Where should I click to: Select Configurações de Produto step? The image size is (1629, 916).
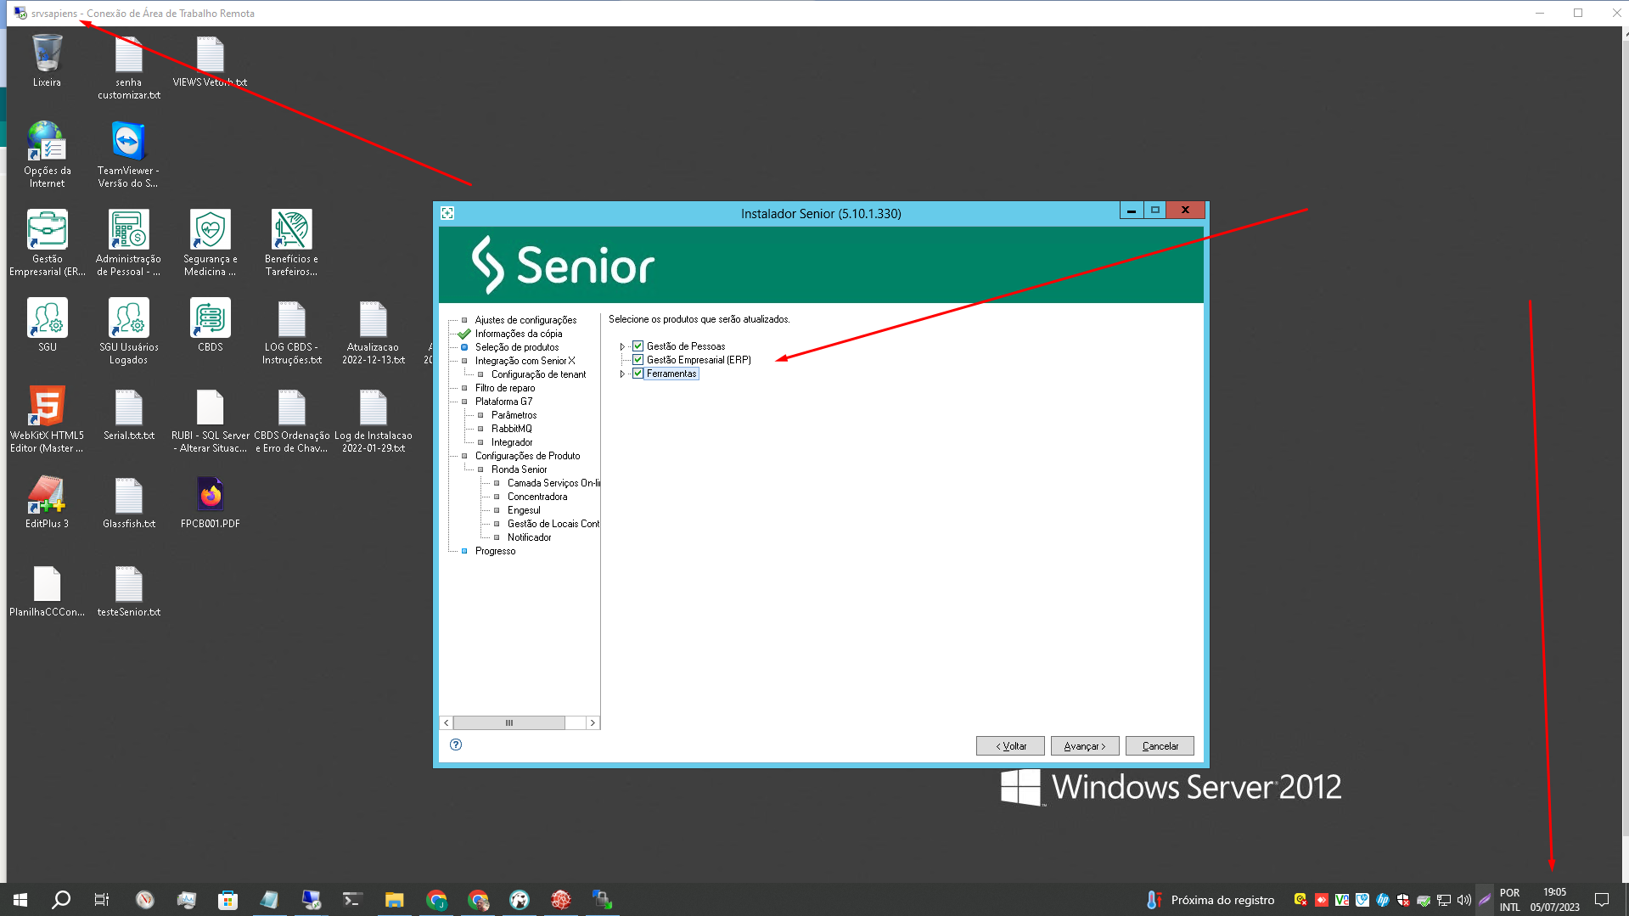click(527, 456)
